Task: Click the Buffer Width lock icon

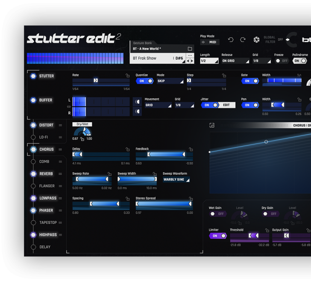Action: tap(299, 100)
